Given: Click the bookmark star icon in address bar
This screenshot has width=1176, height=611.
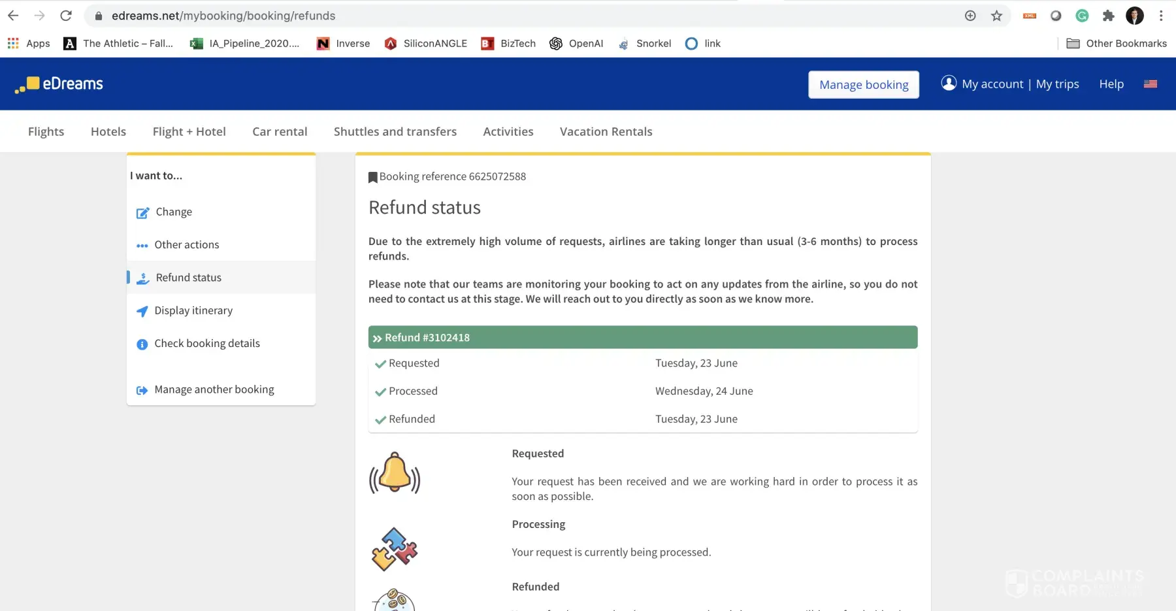Looking at the screenshot, I should click(x=996, y=16).
